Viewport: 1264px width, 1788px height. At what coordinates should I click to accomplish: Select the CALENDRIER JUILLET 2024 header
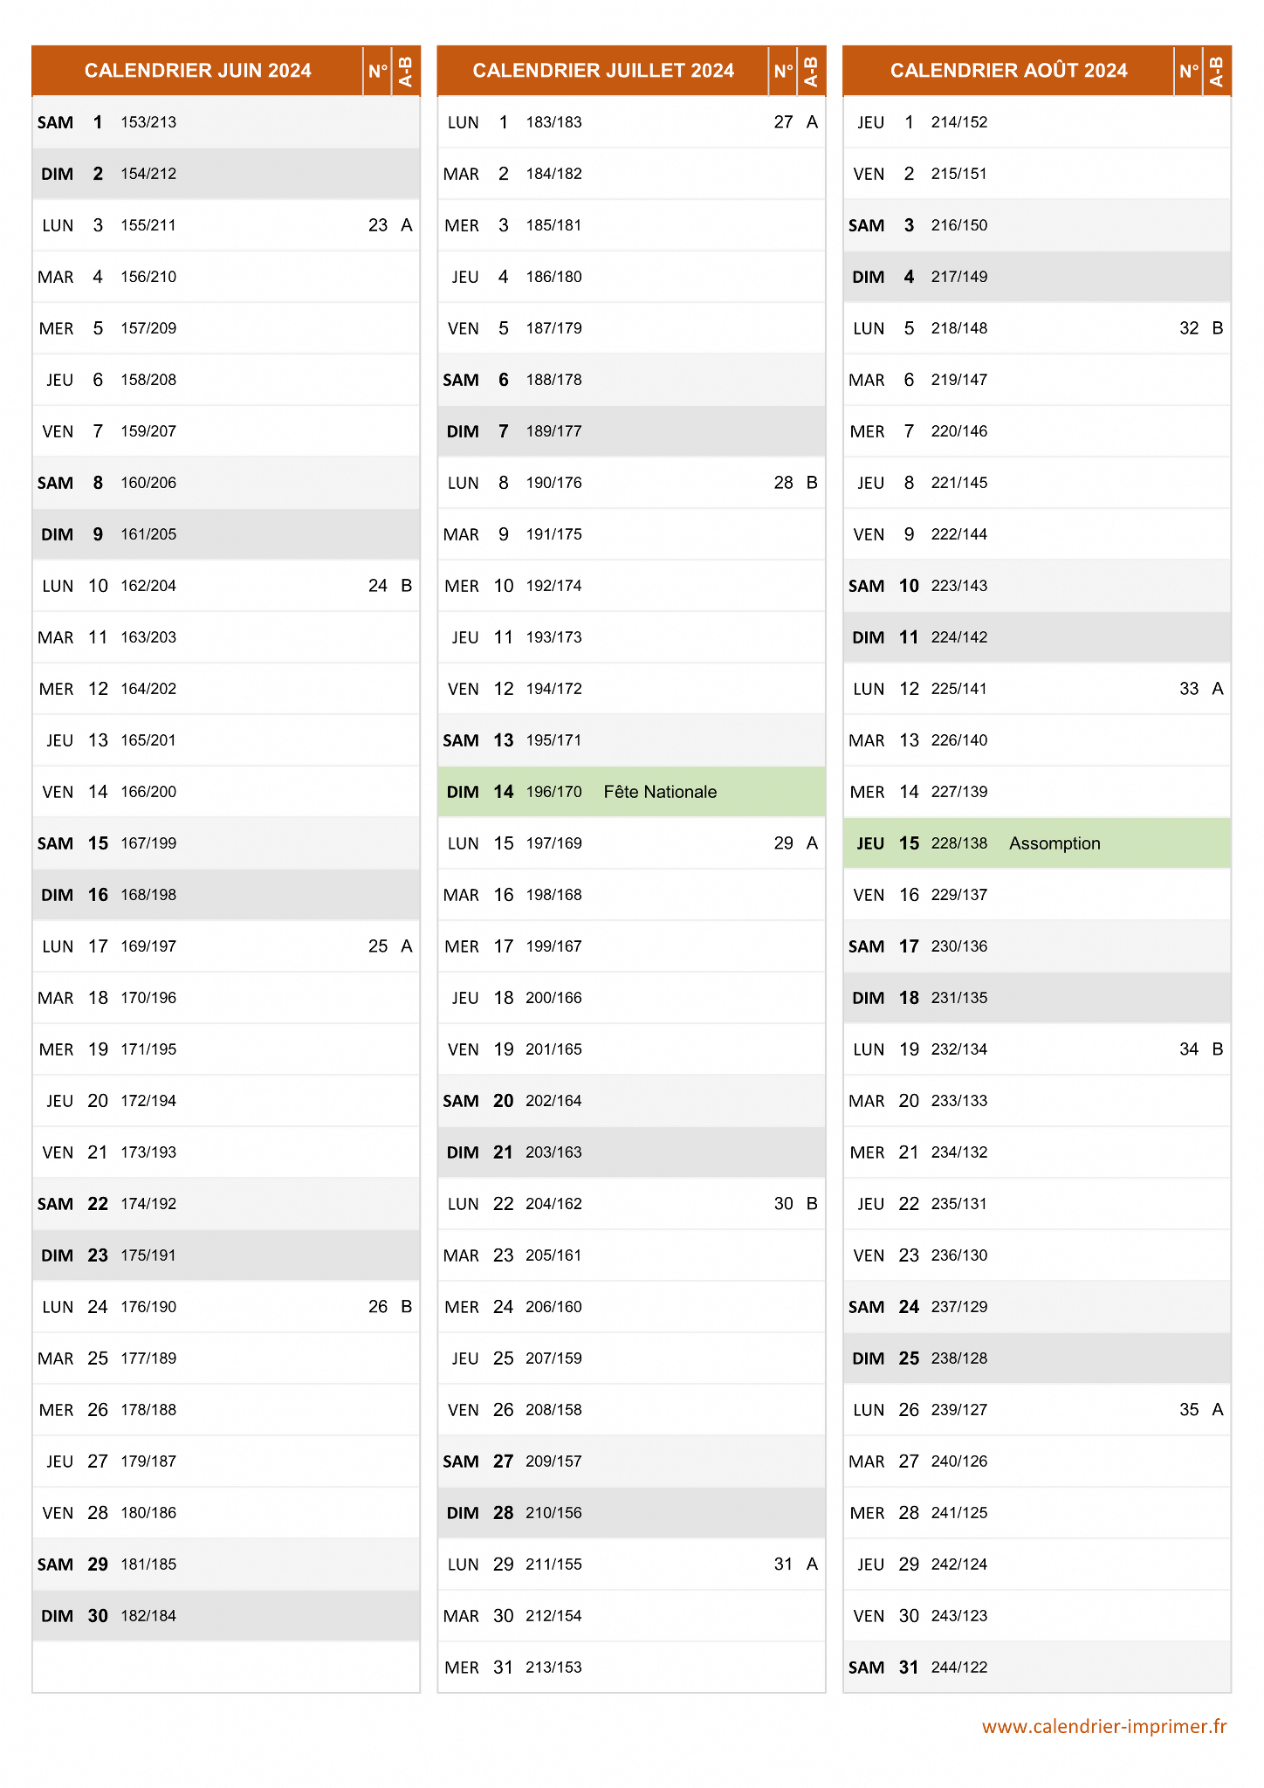pos(603,71)
